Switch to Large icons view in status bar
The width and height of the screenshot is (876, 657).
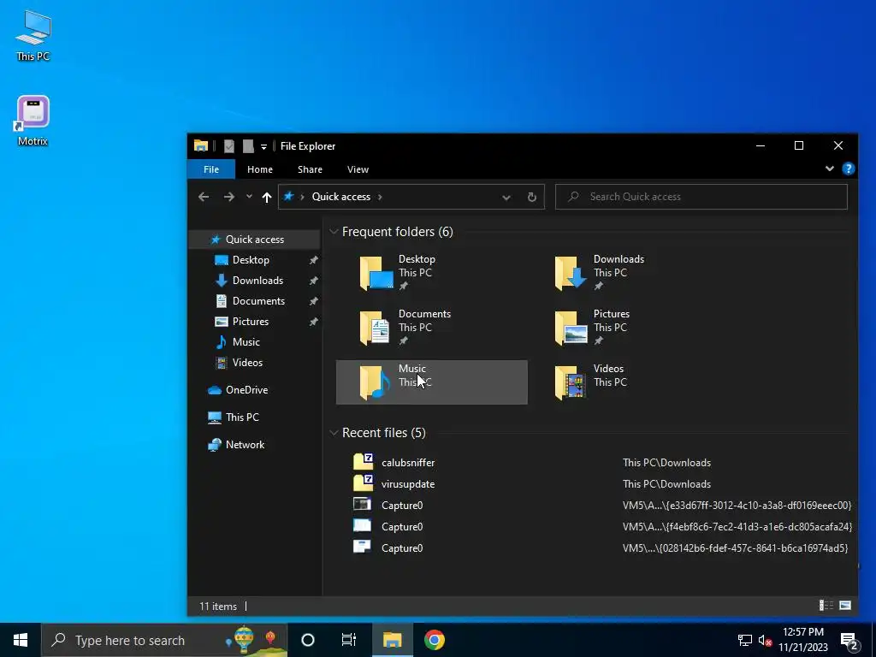point(845,606)
